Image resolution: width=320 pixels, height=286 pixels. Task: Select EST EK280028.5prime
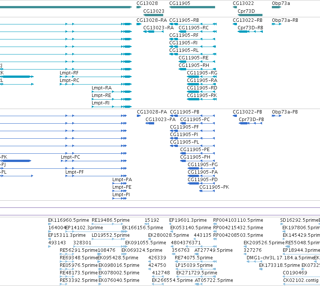pos(168,235)
